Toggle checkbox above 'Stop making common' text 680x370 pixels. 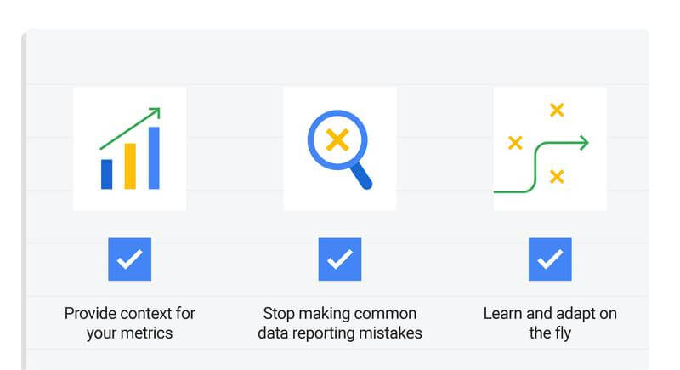click(x=339, y=259)
